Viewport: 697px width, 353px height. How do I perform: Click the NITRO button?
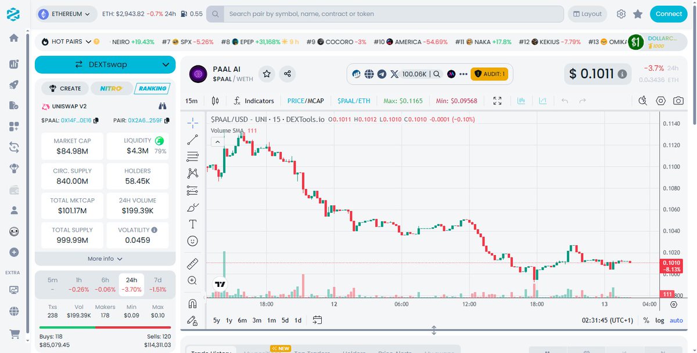[112, 88]
